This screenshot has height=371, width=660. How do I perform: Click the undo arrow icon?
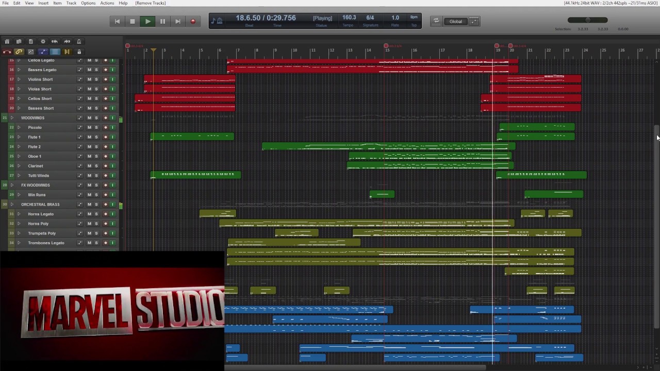55,41
